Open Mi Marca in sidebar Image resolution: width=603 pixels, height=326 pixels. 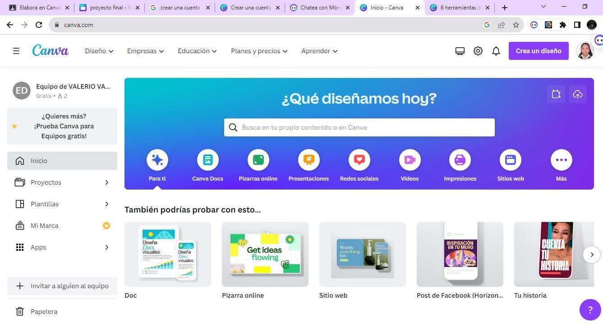(x=62, y=226)
